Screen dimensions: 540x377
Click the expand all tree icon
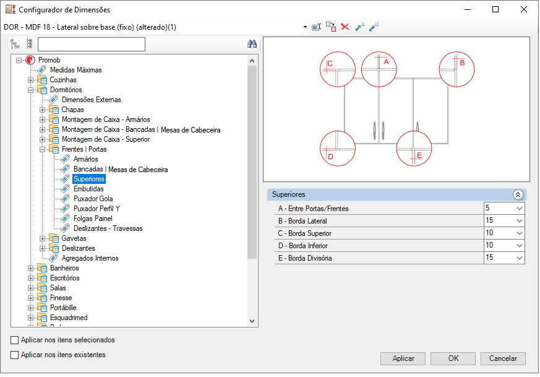15,44
